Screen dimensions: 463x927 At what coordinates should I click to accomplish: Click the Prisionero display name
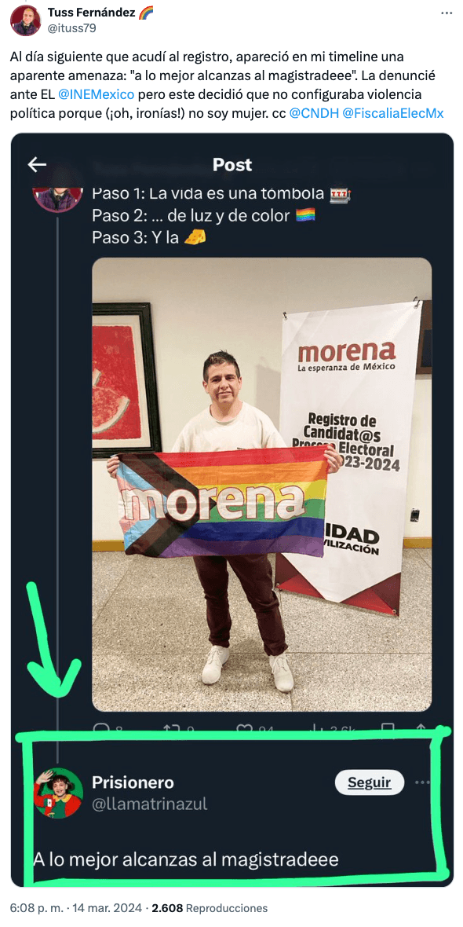[133, 782]
